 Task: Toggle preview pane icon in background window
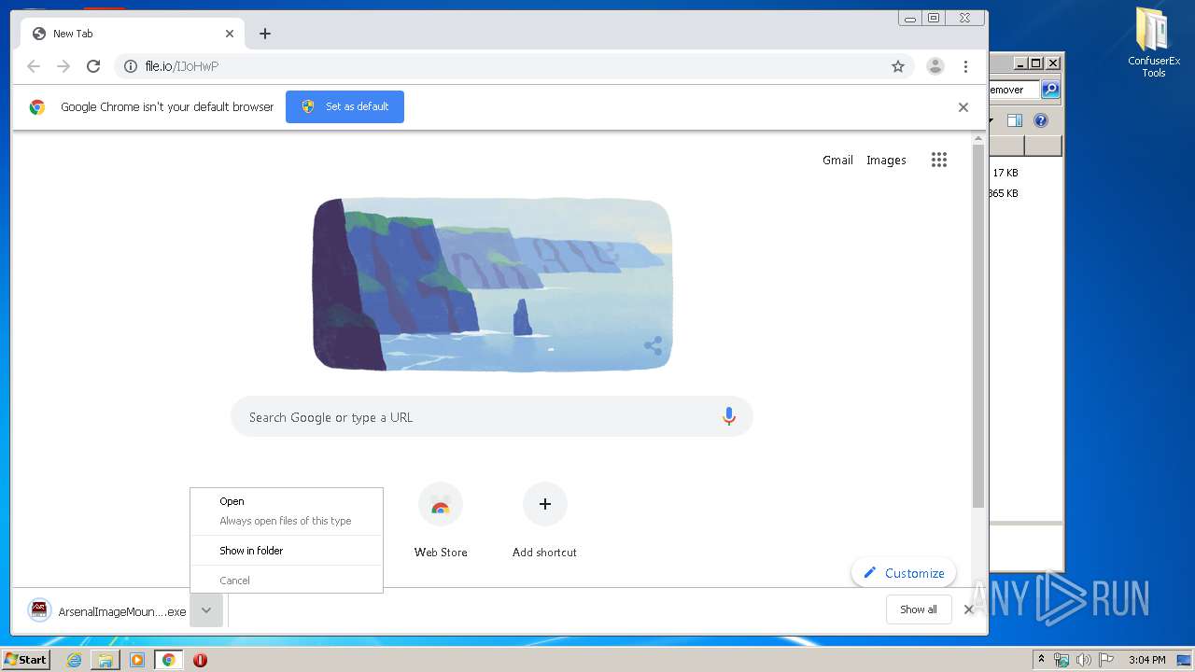tap(1015, 120)
